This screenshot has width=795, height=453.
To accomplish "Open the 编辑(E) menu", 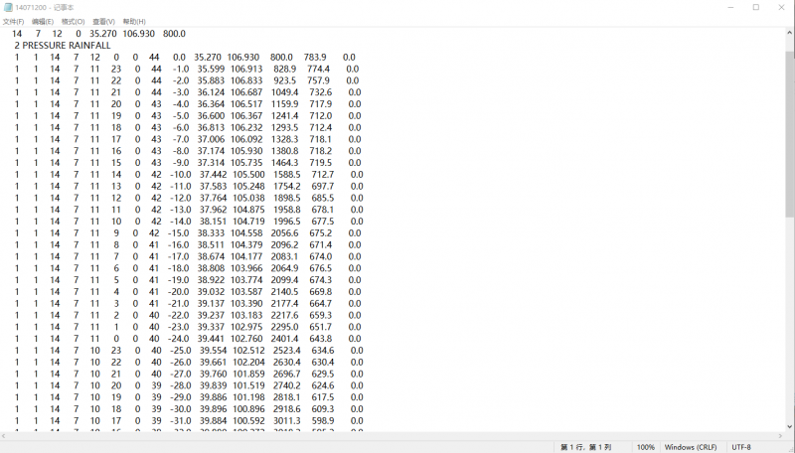I will coord(43,21).
